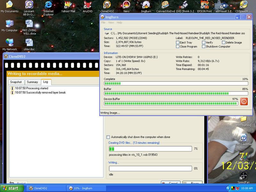The image size is (256, 192).
Task: Cancel the CloneDVD2 operation
Action: pos(171,182)
